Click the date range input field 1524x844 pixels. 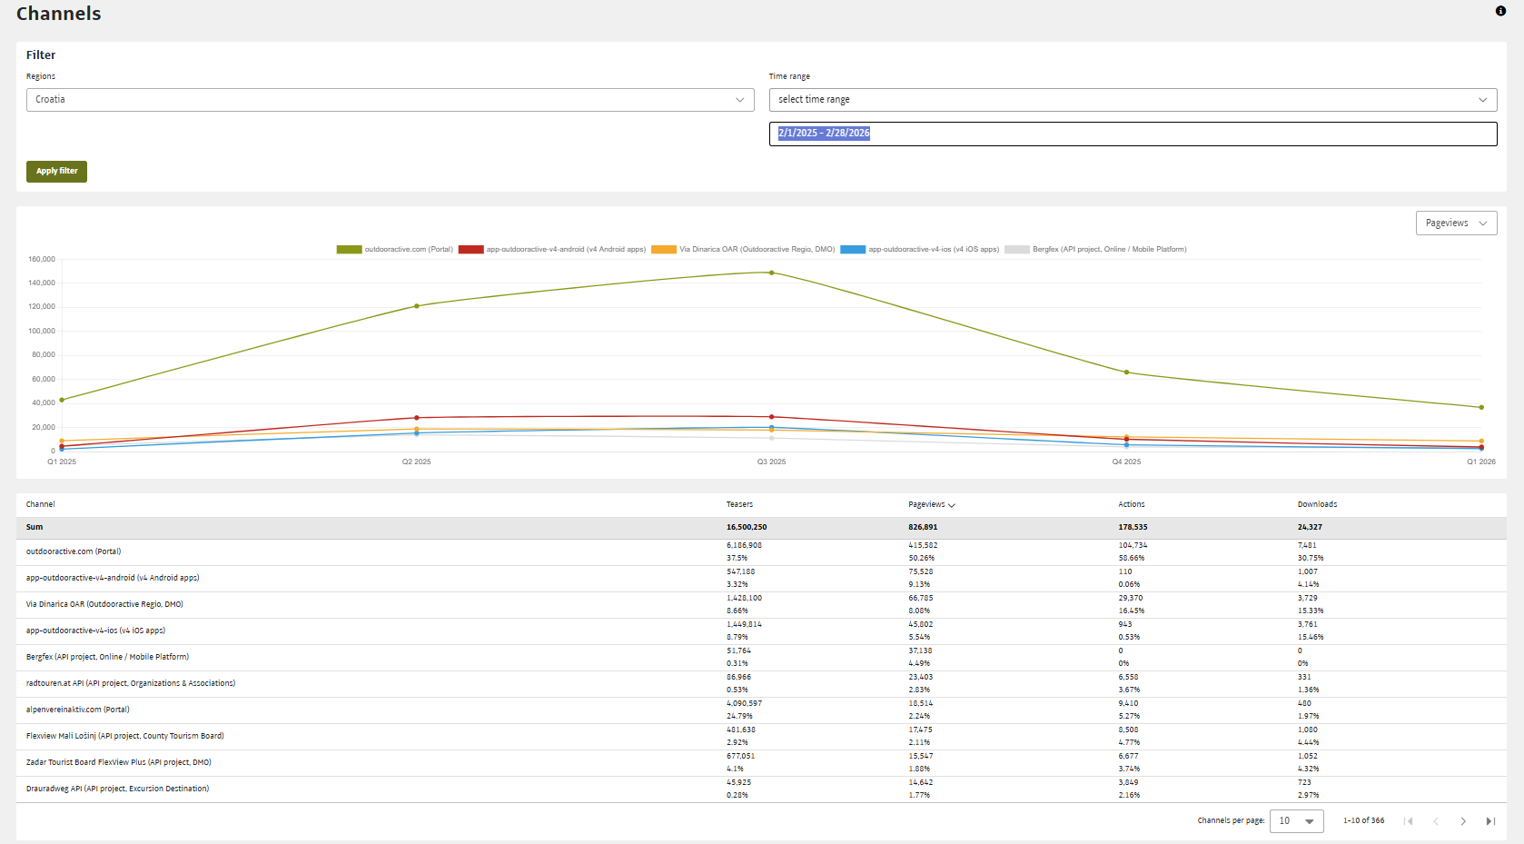[x=1133, y=134]
